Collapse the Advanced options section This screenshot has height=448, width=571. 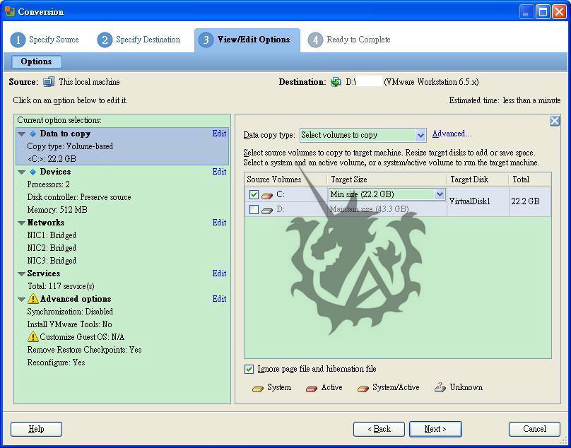click(21, 300)
